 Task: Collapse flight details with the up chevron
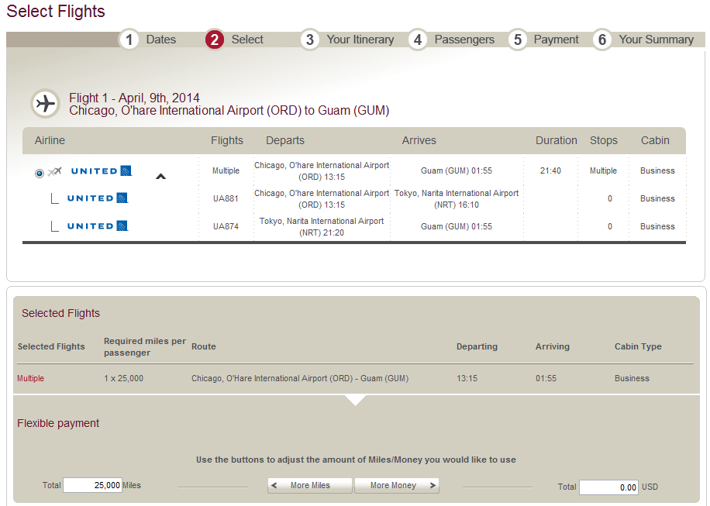(160, 176)
